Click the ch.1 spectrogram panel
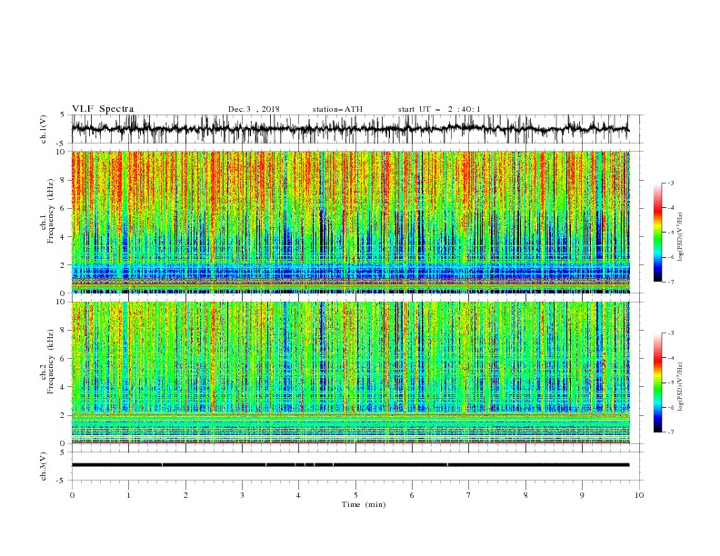 click(x=350, y=222)
